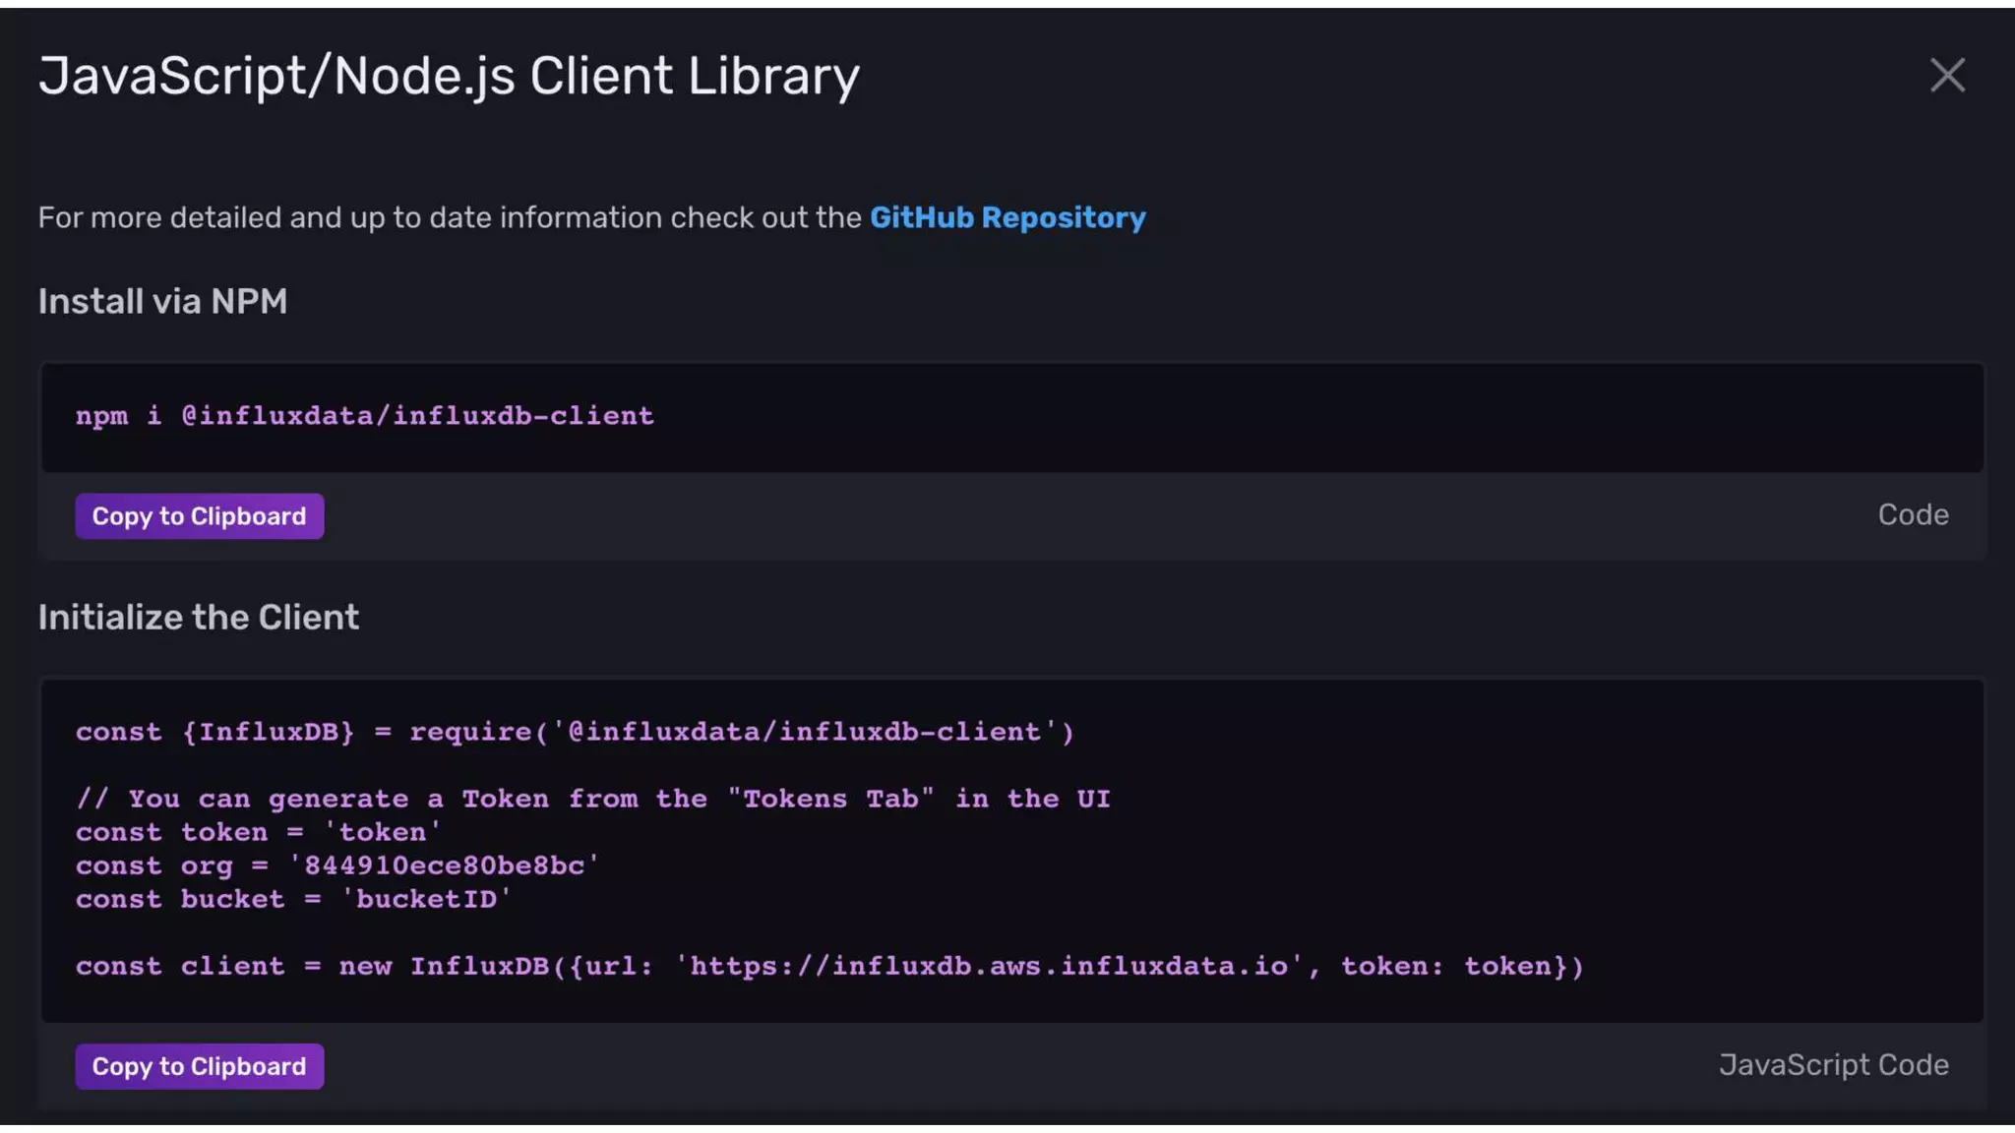2015x1133 pixels.
Task: Click the 'Code' label under the npm block
Action: [1912, 515]
